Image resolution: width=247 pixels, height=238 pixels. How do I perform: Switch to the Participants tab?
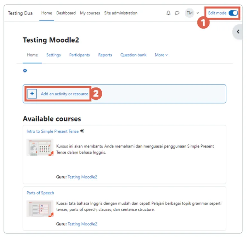coord(79,55)
